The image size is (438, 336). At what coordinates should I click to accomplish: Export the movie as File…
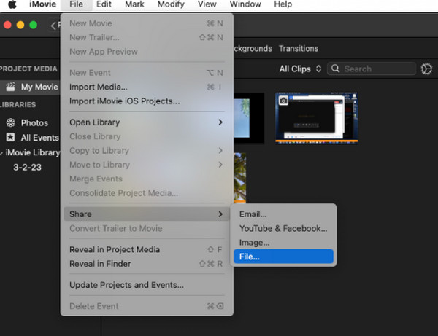283,257
